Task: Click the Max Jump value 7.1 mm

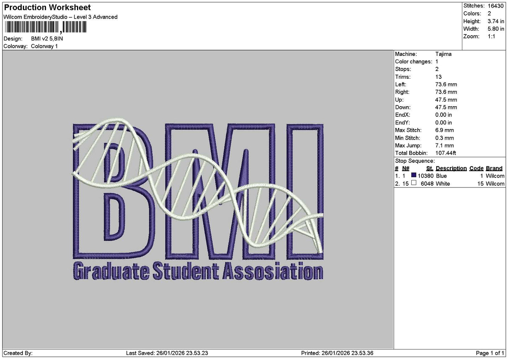Action: click(x=444, y=146)
